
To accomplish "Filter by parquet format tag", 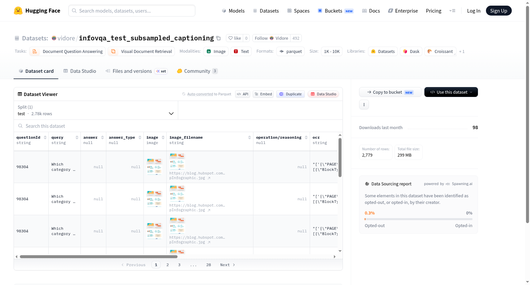I will click(x=291, y=51).
